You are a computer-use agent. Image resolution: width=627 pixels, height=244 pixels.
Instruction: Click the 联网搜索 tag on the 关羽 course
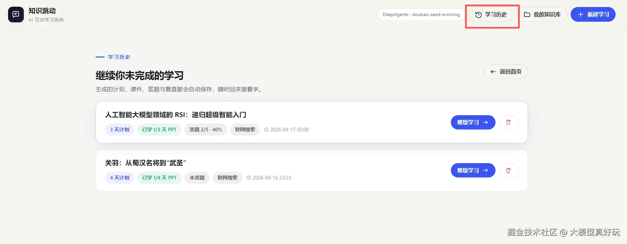tap(227, 178)
